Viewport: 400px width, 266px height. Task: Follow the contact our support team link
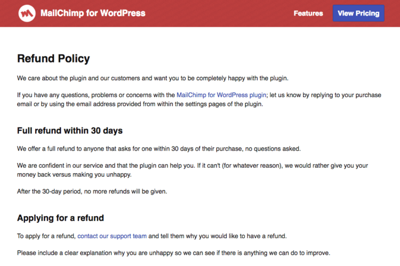coord(112,236)
